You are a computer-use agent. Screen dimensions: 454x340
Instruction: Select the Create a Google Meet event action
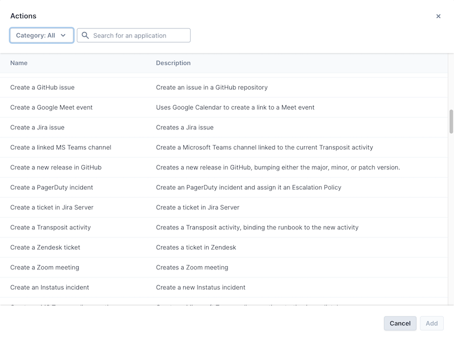51,107
